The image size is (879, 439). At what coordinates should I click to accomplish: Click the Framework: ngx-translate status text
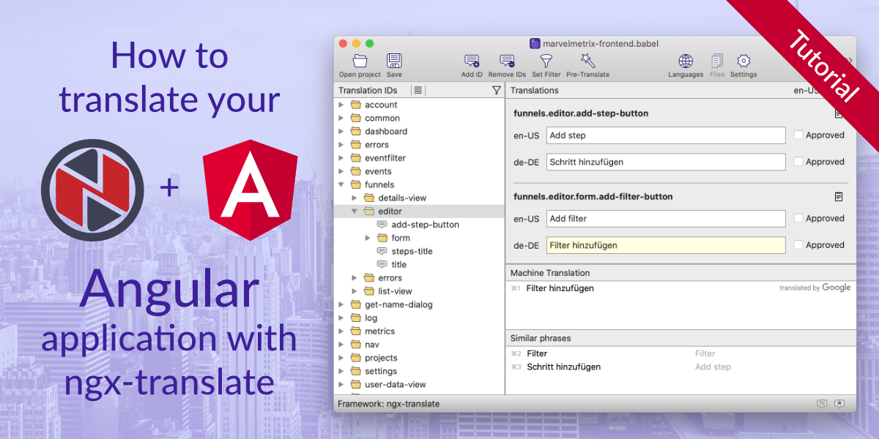click(388, 404)
